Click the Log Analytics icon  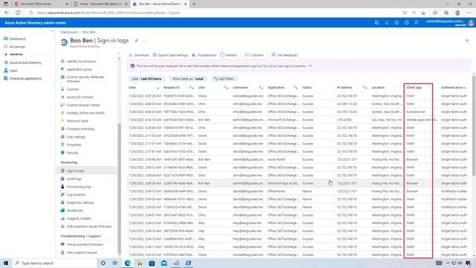point(62,194)
